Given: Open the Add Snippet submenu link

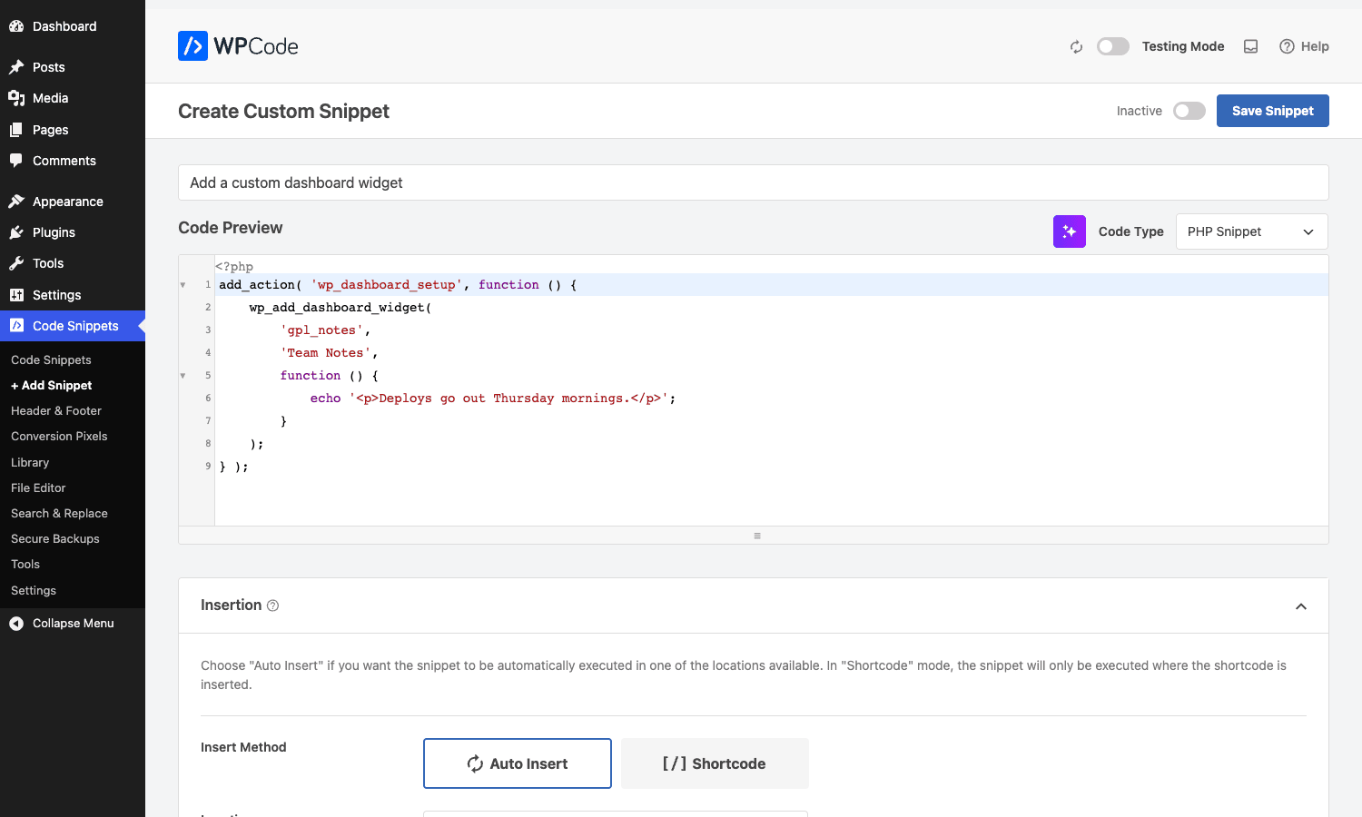Looking at the screenshot, I should point(52,386).
